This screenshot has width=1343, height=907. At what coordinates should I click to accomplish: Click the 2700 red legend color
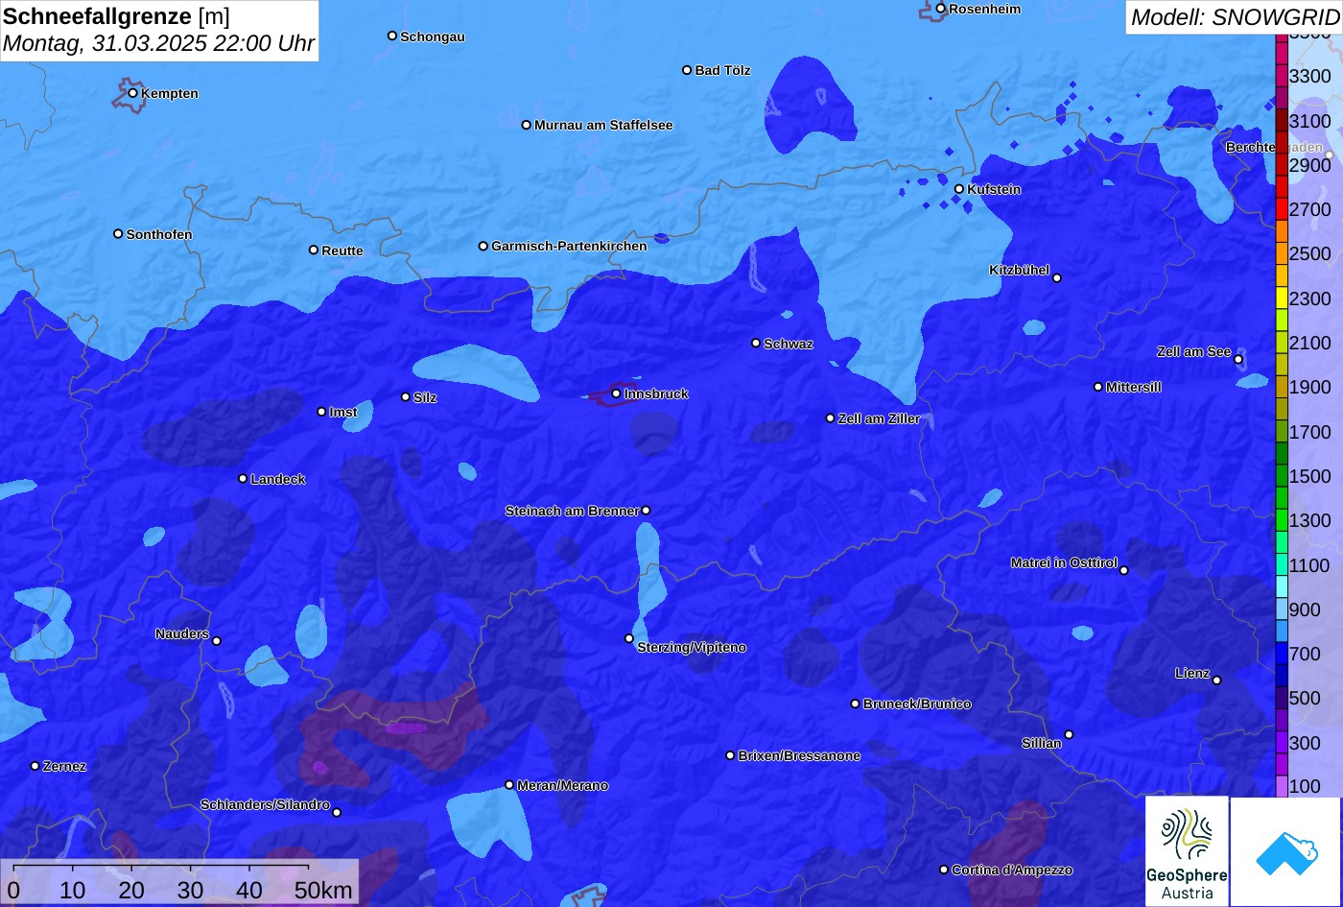point(1282,209)
